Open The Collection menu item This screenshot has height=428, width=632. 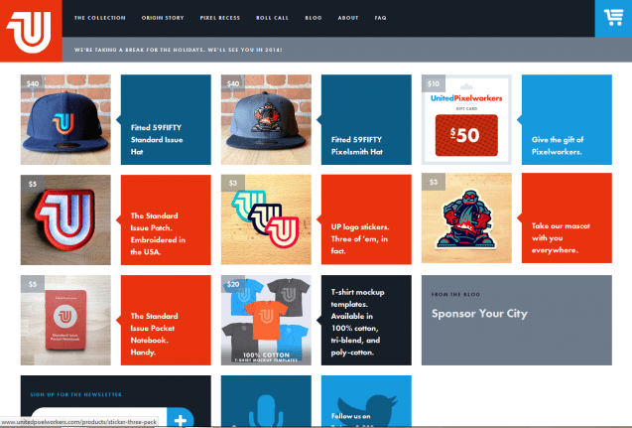point(100,18)
